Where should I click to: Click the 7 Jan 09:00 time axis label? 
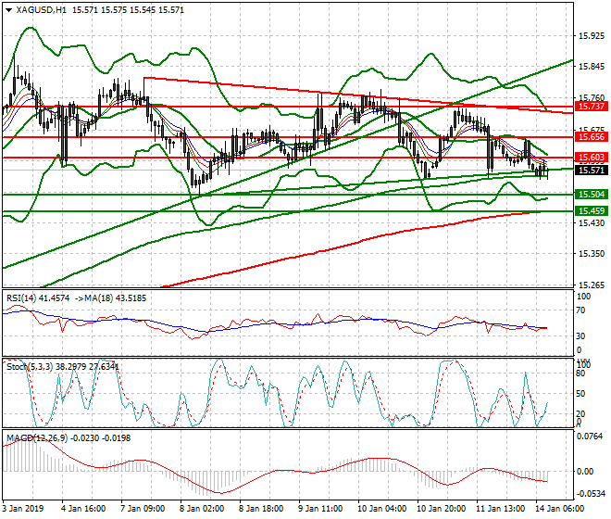point(143,509)
